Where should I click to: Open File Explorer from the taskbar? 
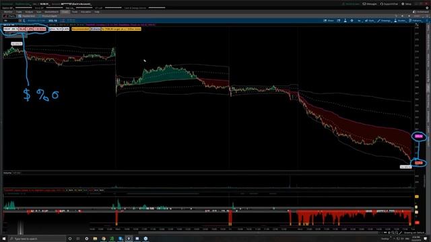click(95, 239)
